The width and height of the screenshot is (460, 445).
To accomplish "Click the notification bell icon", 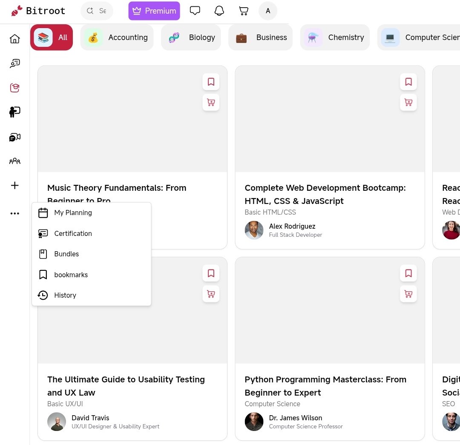I will point(219,11).
